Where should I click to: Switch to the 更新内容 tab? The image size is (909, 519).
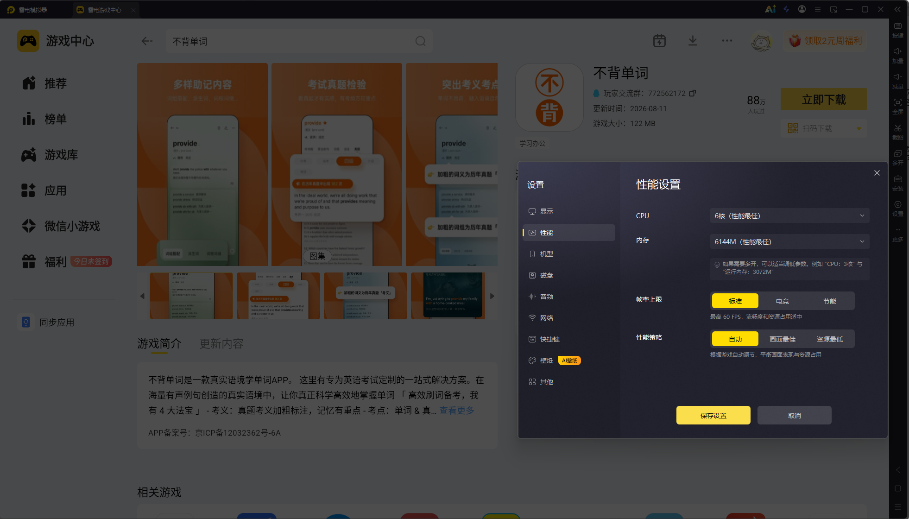[221, 343]
